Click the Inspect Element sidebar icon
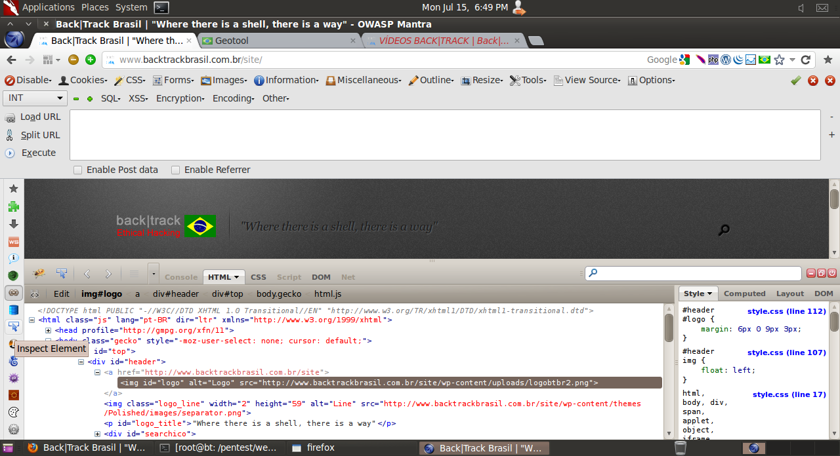This screenshot has width=840, height=456. pyautogui.click(x=13, y=327)
